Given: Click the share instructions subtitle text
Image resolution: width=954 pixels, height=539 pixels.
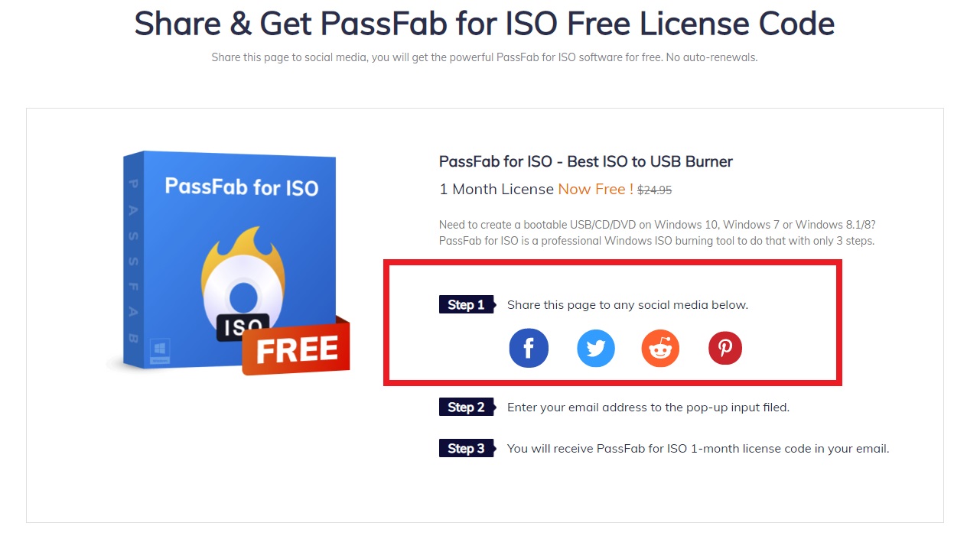Looking at the screenshot, I should (x=484, y=57).
